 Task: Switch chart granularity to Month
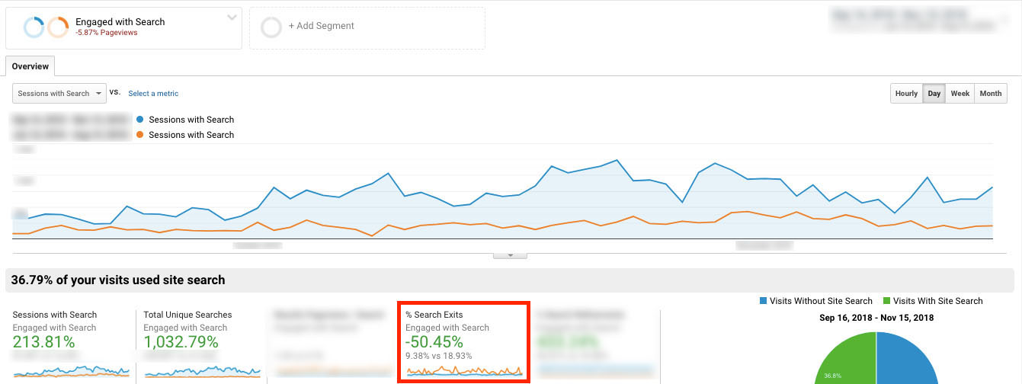click(991, 94)
